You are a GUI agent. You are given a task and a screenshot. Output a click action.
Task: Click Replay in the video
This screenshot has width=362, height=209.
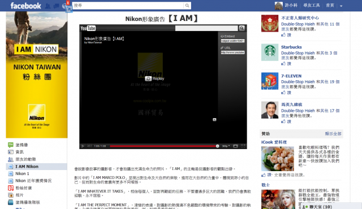click(x=154, y=79)
